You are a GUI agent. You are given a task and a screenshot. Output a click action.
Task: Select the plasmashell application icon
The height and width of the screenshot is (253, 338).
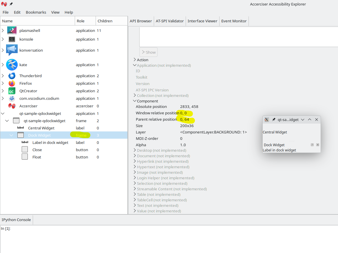pos(12,30)
